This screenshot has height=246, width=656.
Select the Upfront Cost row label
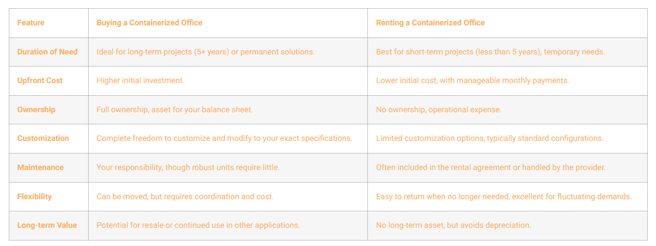40,80
